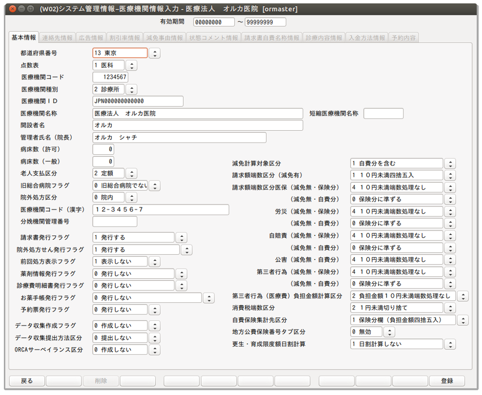Viewport: 482px width, 395px height.
Task: Select the 割引率情報 tab
Action: 125,38
